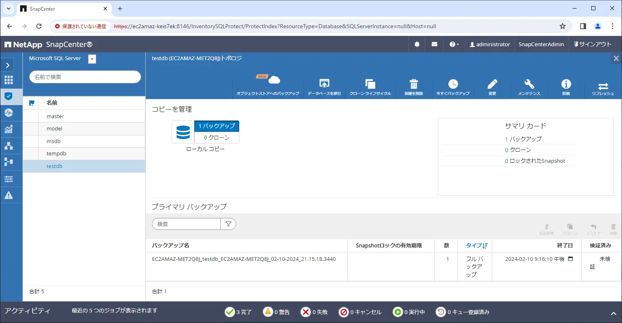Click クローン icon in backup actions
This screenshot has width=622, height=323.
(x=570, y=227)
